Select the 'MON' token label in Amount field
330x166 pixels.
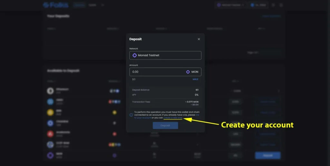click(195, 72)
